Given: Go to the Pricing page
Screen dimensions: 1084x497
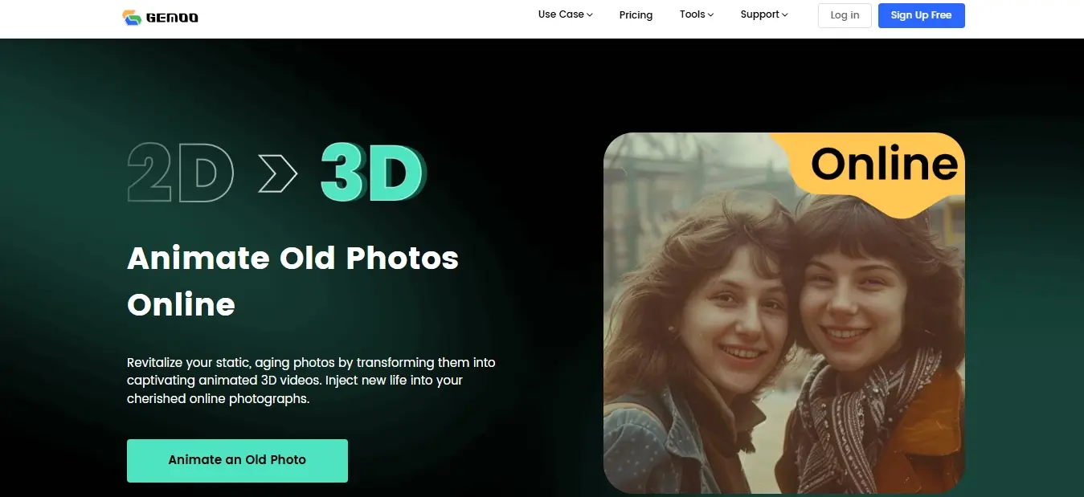Looking at the screenshot, I should [x=636, y=15].
